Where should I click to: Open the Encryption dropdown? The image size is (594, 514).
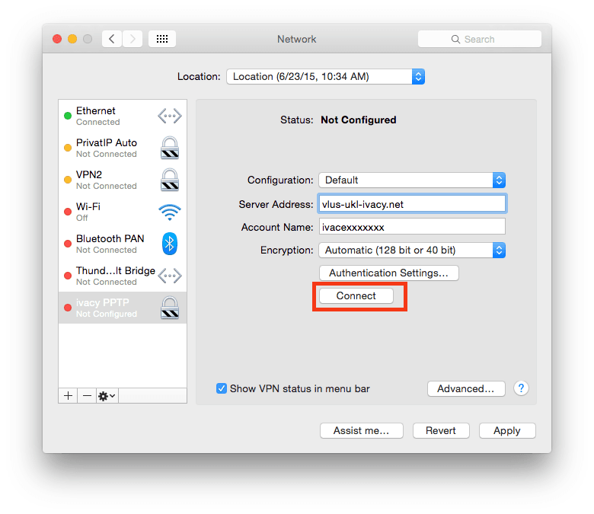click(x=411, y=250)
